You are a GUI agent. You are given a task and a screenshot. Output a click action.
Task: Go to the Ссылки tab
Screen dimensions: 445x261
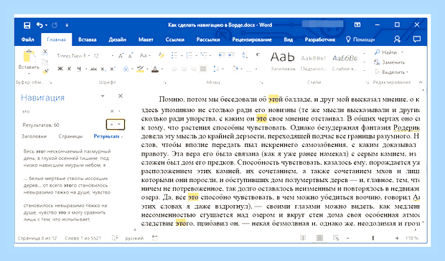tap(175, 39)
